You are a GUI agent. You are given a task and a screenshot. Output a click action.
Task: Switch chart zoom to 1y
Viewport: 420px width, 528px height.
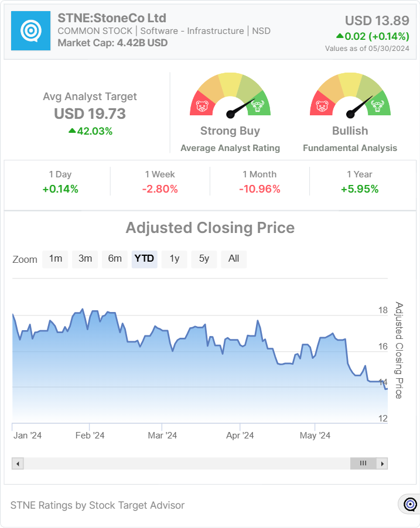pos(175,259)
